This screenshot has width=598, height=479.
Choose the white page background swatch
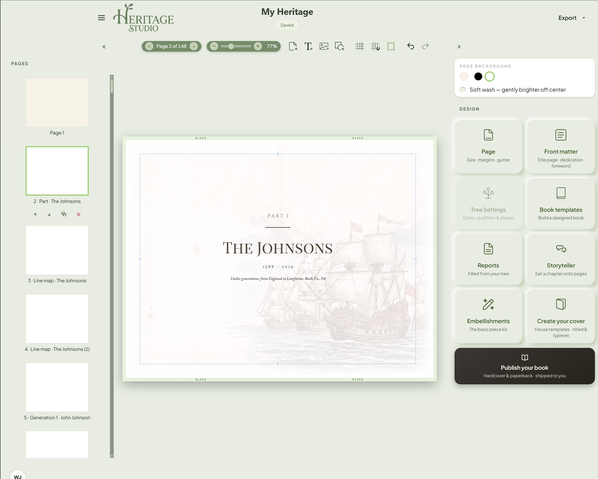tap(490, 77)
